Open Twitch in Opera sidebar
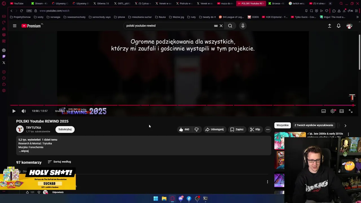 pyautogui.click(x=4, y=56)
